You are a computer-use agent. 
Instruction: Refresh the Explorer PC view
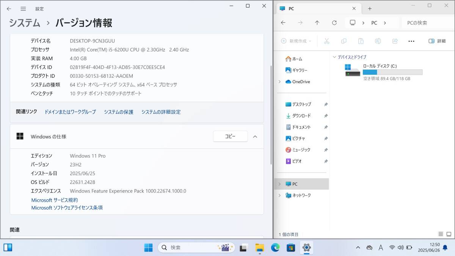coord(334,23)
